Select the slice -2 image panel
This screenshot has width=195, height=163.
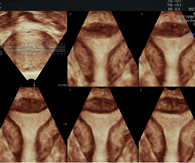103,49
